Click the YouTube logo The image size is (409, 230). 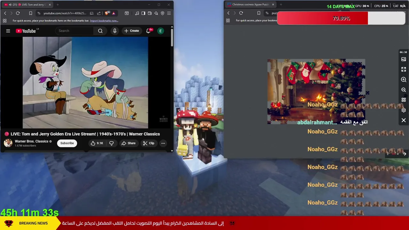(x=26, y=31)
